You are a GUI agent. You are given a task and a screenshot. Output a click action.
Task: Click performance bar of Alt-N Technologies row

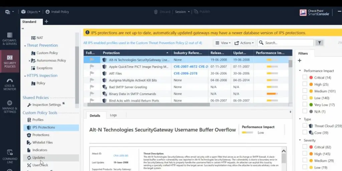pyautogui.click(x=272, y=60)
